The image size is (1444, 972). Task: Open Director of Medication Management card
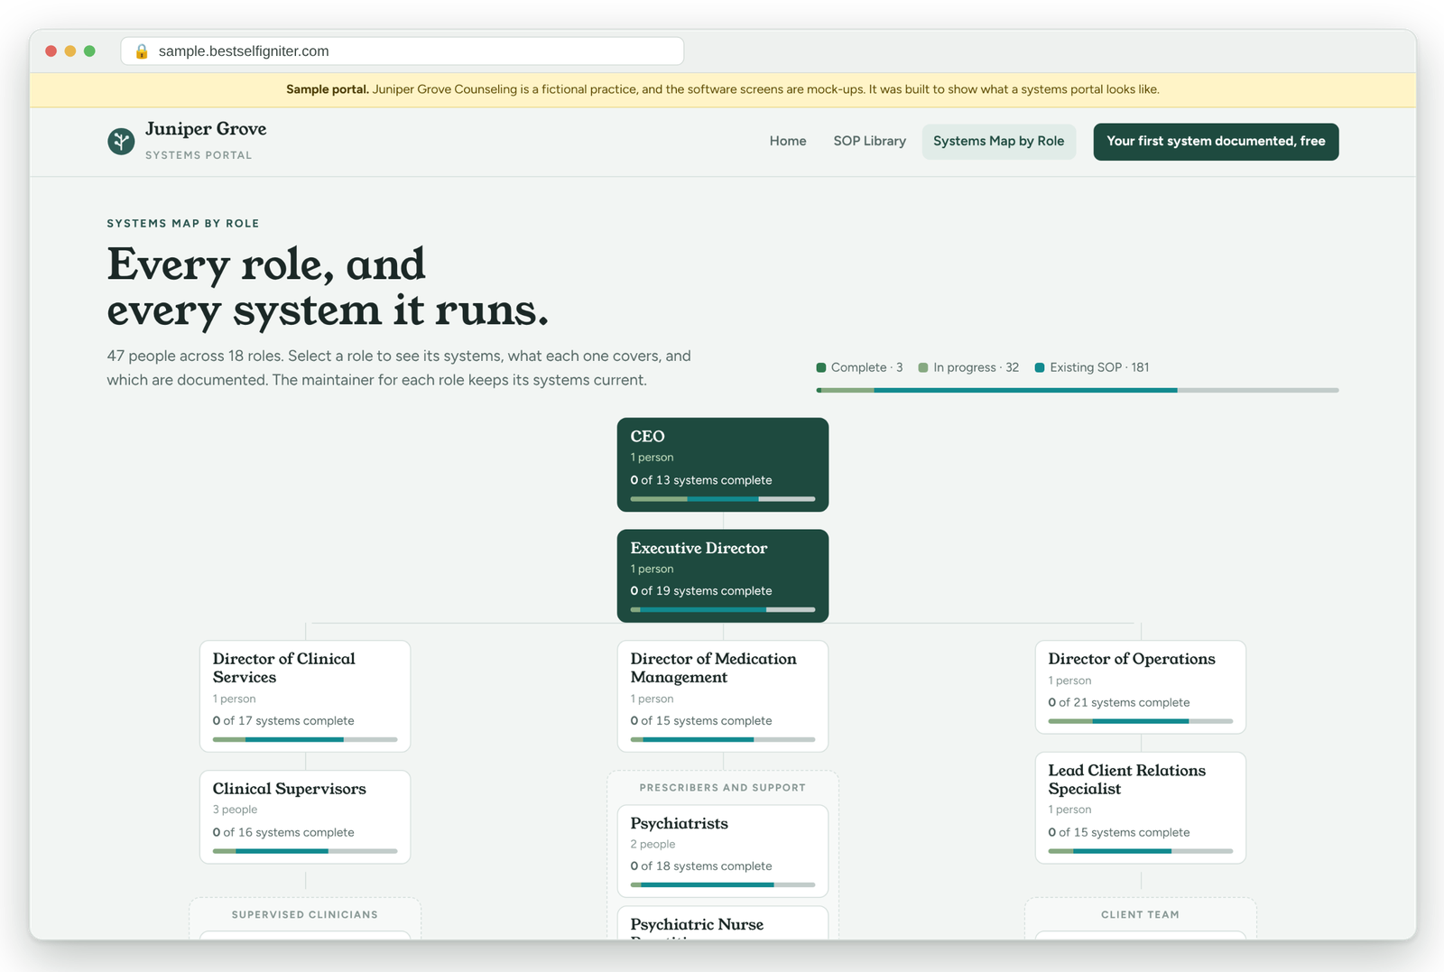pyautogui.click(x=723, y=696)
